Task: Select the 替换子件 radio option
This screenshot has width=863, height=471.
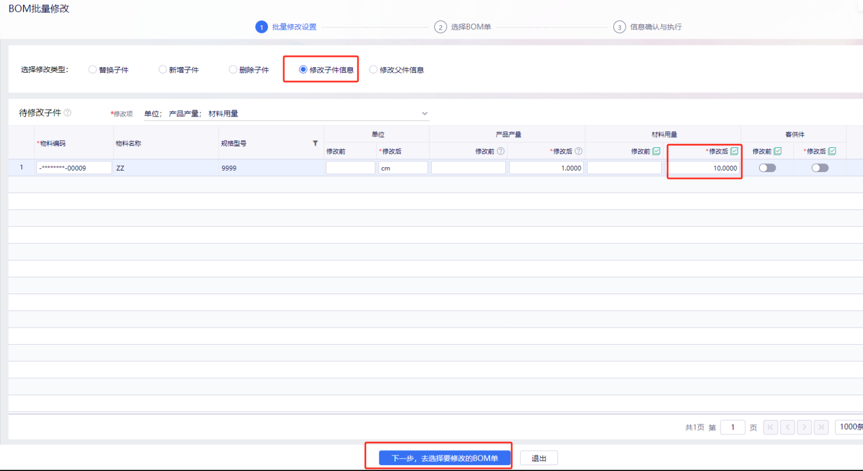Action: [x=93, y=69]
